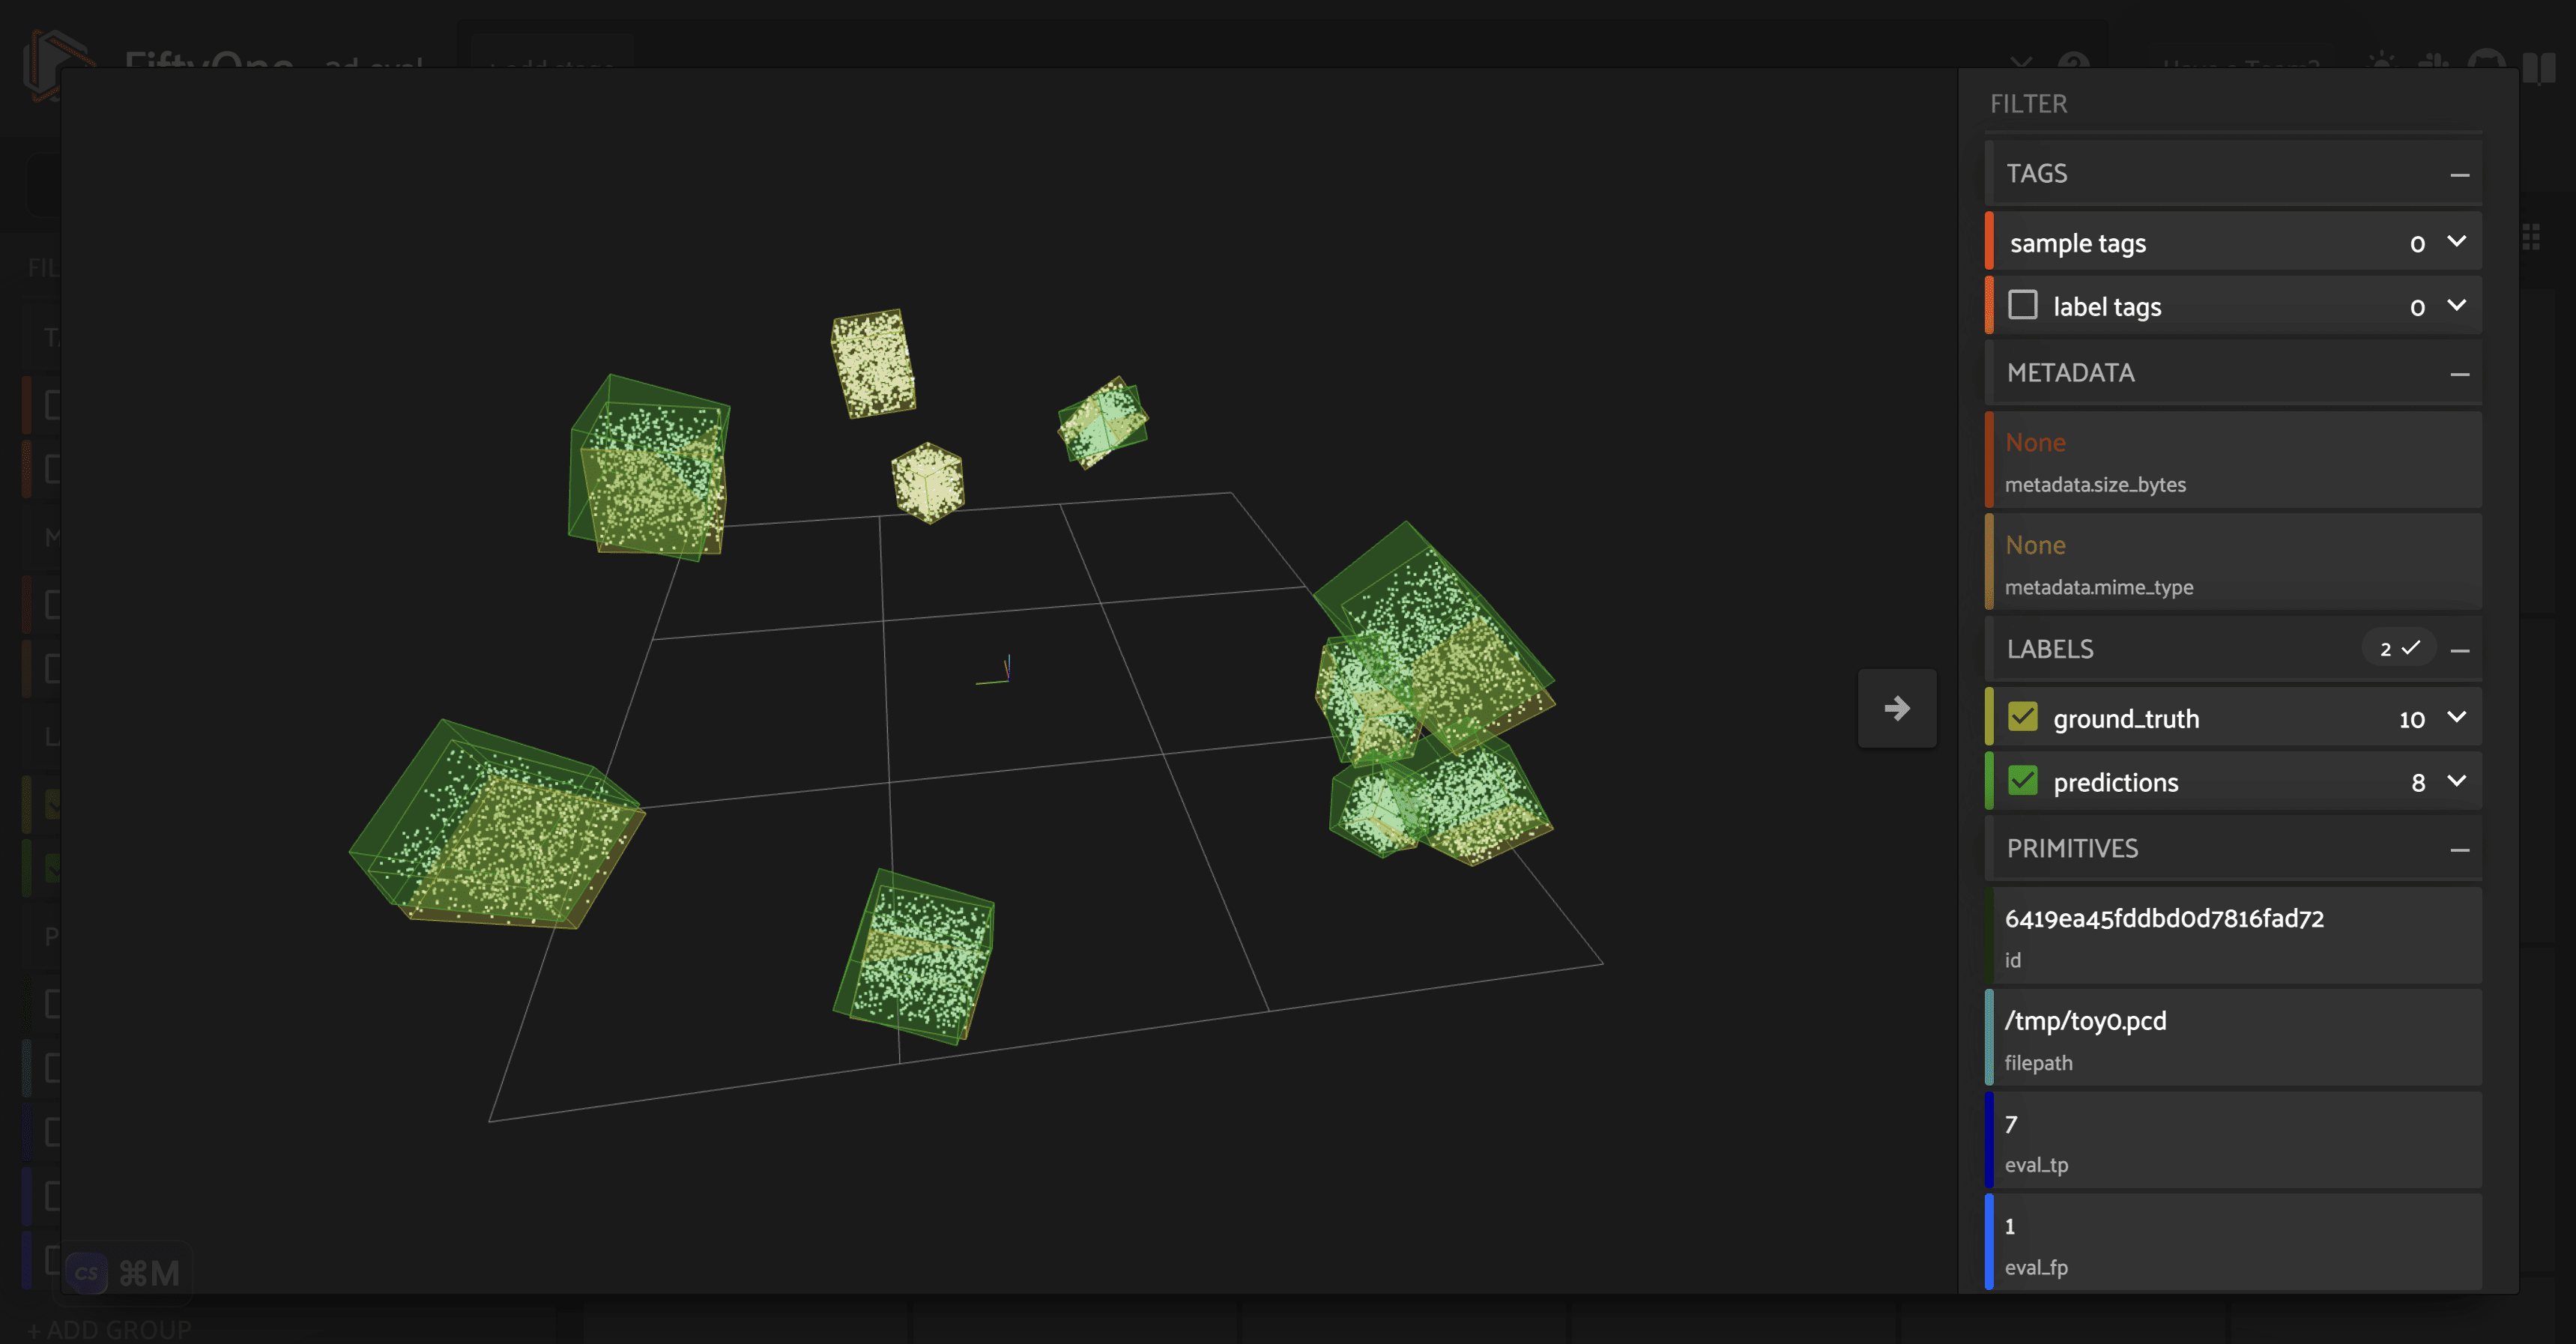Screen dimensions: 2576x1344
Task: Open the docs book icon in header
Action: pyautogui.click(x=2538, y=68)
